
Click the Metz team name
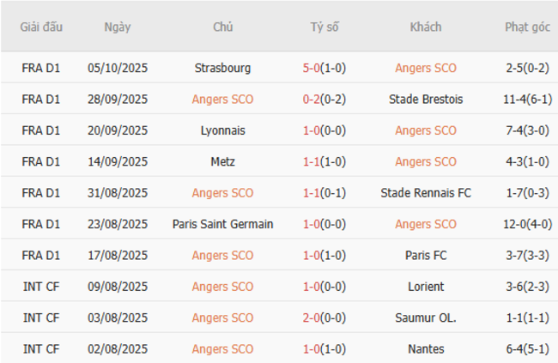click(x=222, y=161)
